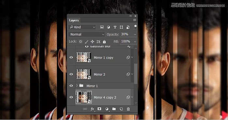Add a layer style with fx
The width and height of the screenshot is (228, 120).
(92, 109)
